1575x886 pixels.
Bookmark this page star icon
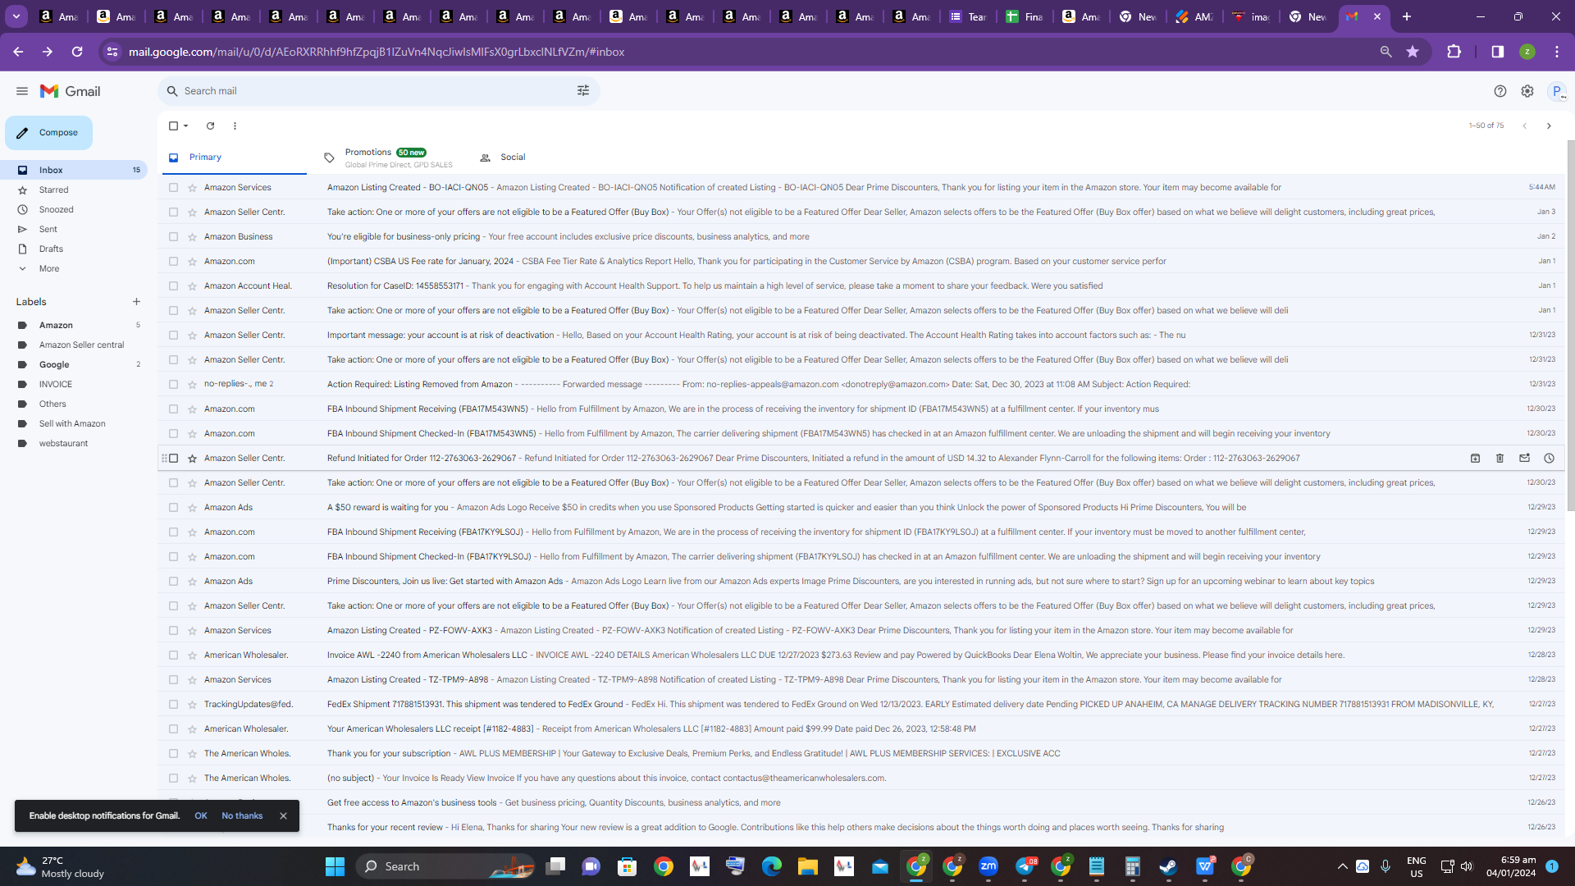[x=1413, y=52]
